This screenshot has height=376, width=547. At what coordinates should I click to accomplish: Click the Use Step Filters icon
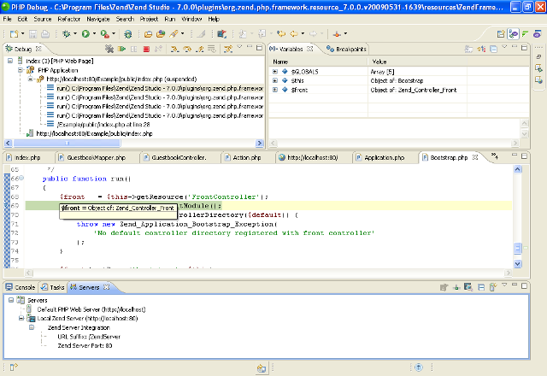point(228,50)
